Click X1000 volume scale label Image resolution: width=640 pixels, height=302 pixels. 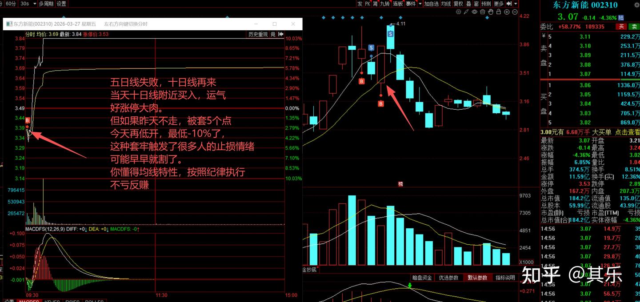coord(527,262)
